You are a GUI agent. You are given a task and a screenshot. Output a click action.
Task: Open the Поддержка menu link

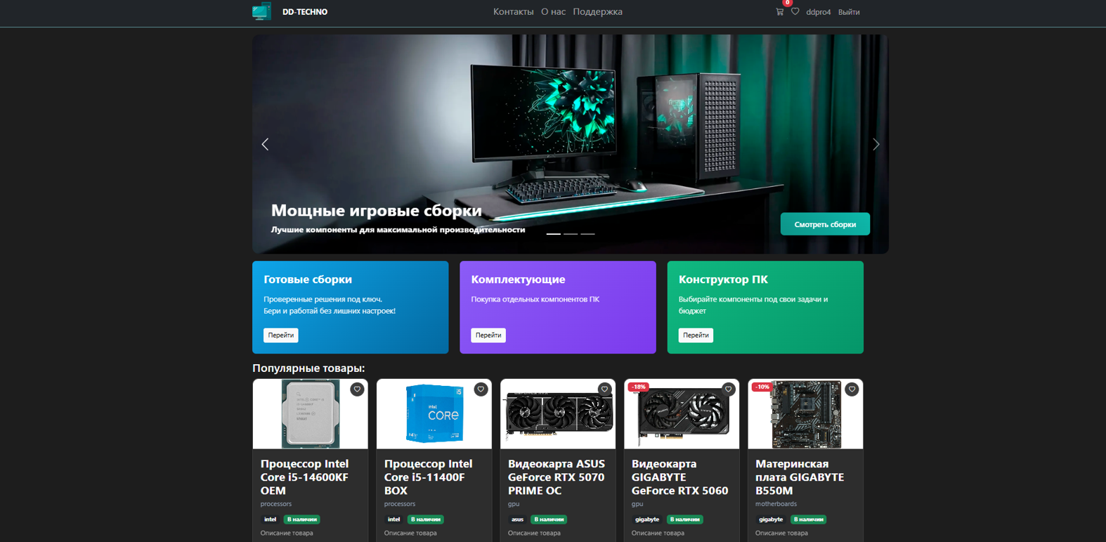597,12
